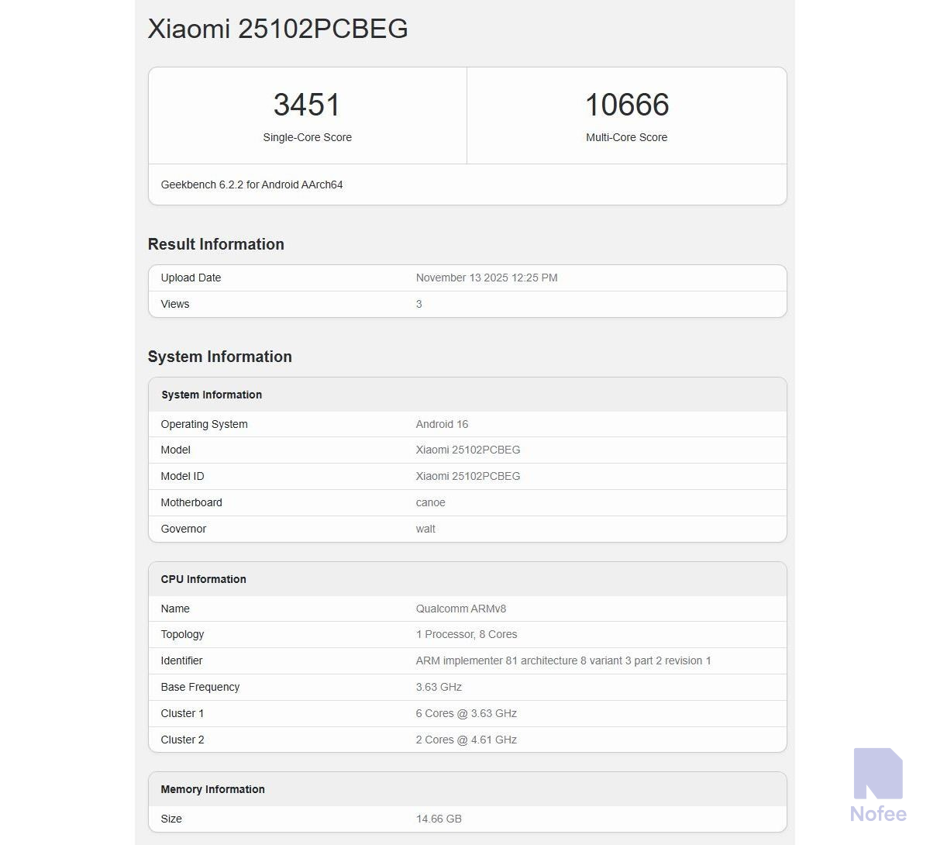Image resolution: width=930 pixels, height=845 pixels.
Task: Click the Qualcomm ARMv8 CPU name
Action: [460, 609]
